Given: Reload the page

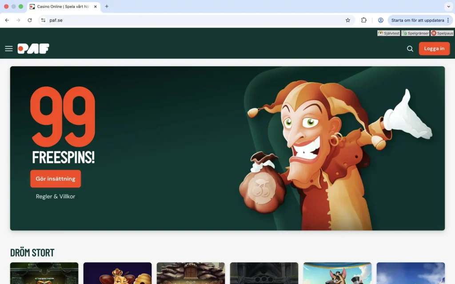Looking at the screenshot, I should [30, 20].
